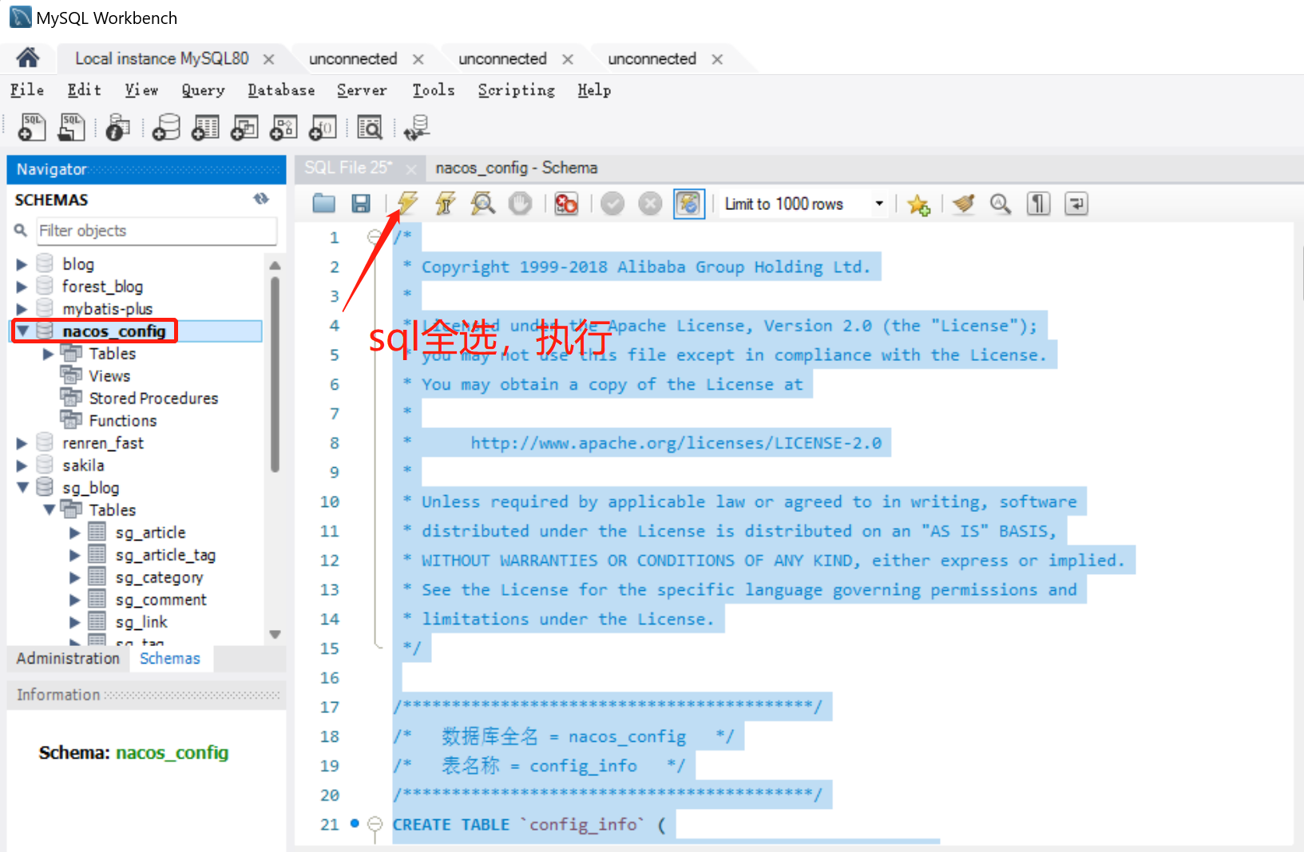
Task: Open a script file via the folder icon
Action: (x=323, y=204)
